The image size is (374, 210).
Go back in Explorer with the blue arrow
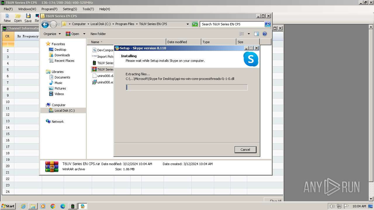45,24
